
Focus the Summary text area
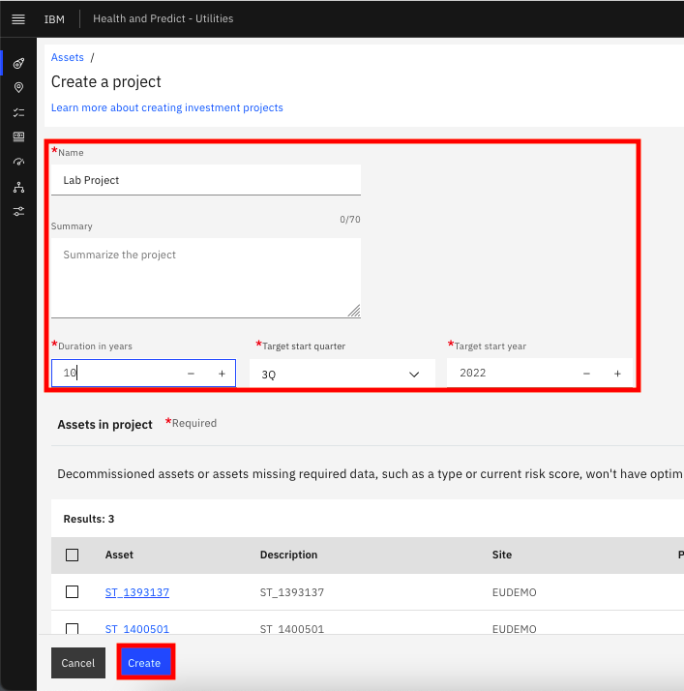tap(206, 278)
